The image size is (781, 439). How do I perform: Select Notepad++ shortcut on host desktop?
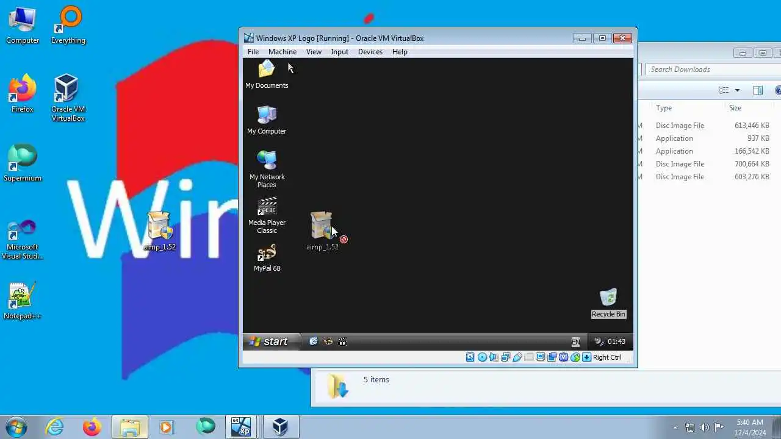click(23, 301)
